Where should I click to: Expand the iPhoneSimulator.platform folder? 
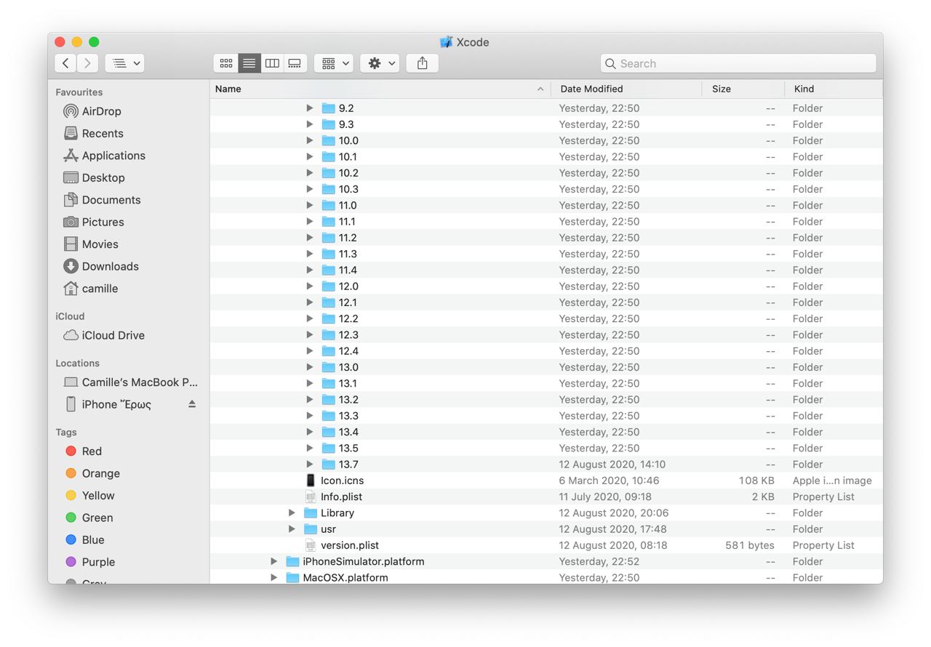point(273,561)
